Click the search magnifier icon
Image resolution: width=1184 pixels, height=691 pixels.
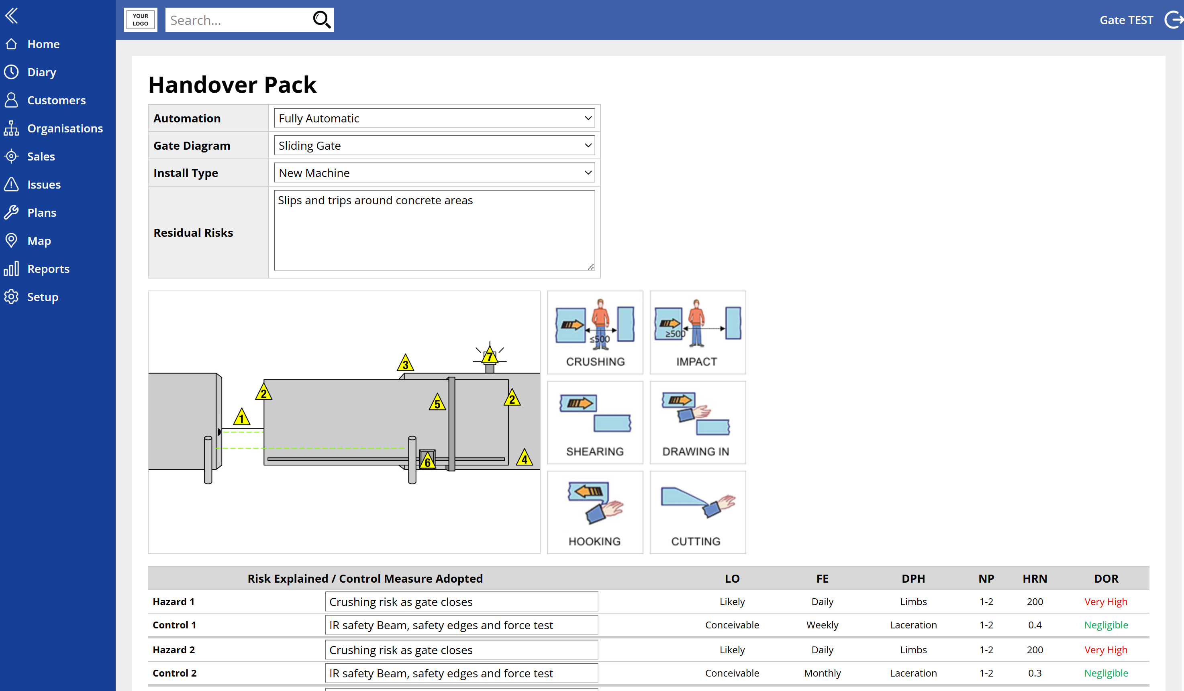coord(322,20)
